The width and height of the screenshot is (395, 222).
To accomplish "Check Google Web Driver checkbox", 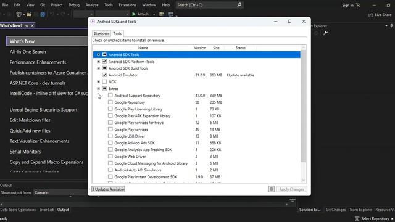I will [110, 156].
